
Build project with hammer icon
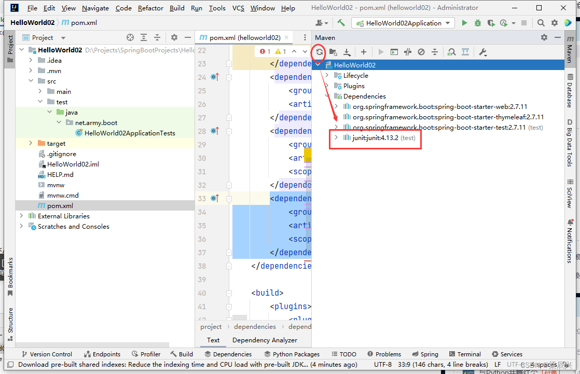click(341, 23)
